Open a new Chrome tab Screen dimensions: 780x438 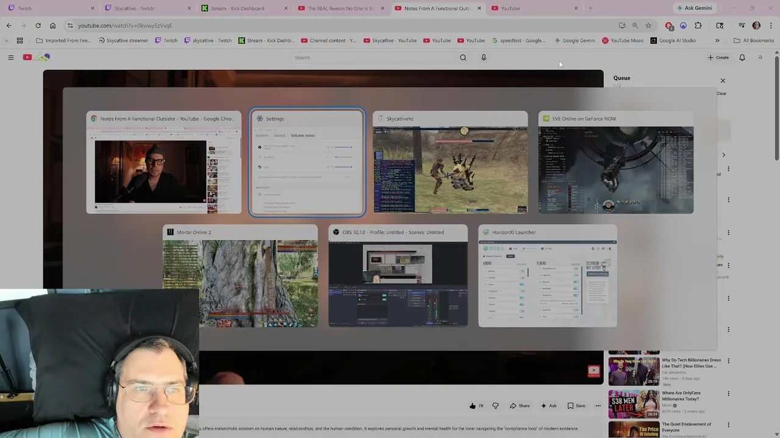590,9
